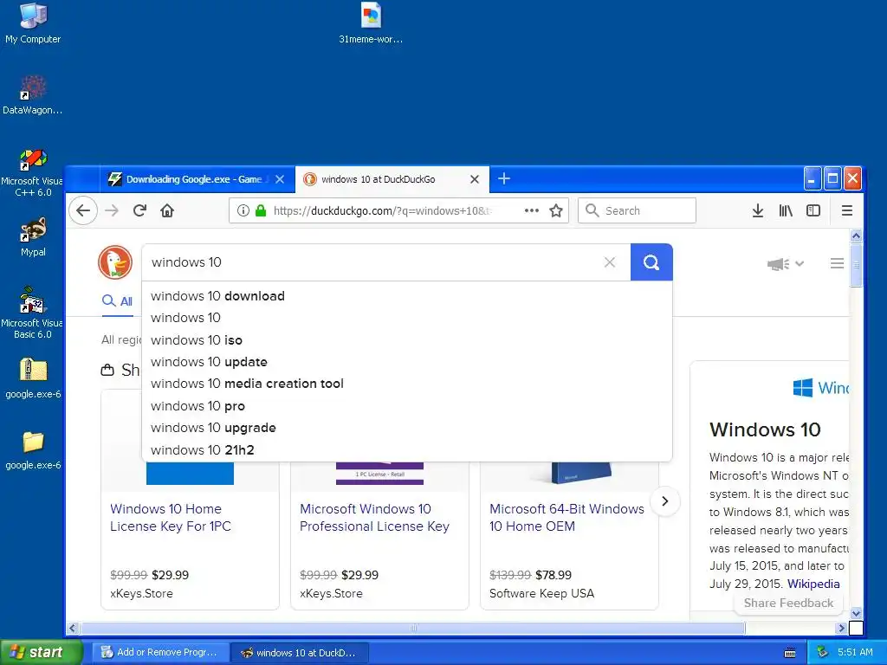Select Microsoft Visual Basic 6.0 shortcut
Image resolution: width=887 pixels, height=665 pixels.
pyautogui.click(x=33, y=313)
